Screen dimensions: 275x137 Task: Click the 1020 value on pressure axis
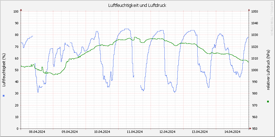(254, 47)
